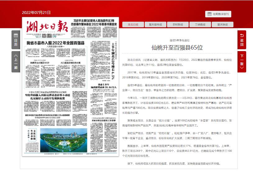Click the subtitle 连续5年争先进位
The image size is (253, 174).
click(x=180, y=40)
